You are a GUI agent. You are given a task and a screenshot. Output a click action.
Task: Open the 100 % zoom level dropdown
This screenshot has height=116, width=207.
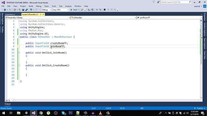(x=9, y=101)
